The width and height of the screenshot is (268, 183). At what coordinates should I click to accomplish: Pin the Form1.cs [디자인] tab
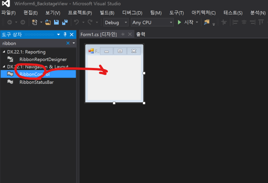(123, 34)
